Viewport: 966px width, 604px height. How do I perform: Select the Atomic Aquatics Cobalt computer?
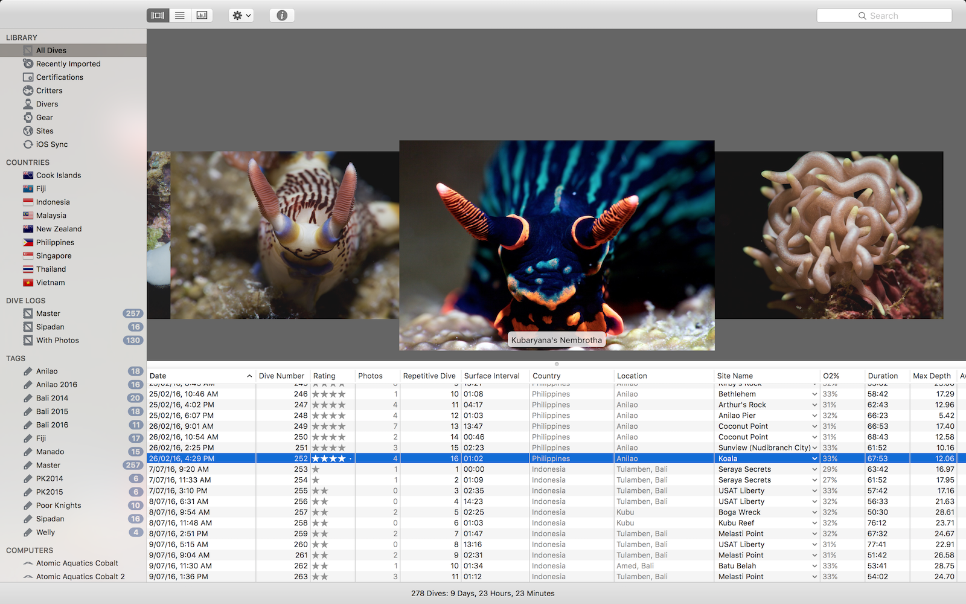77,563
